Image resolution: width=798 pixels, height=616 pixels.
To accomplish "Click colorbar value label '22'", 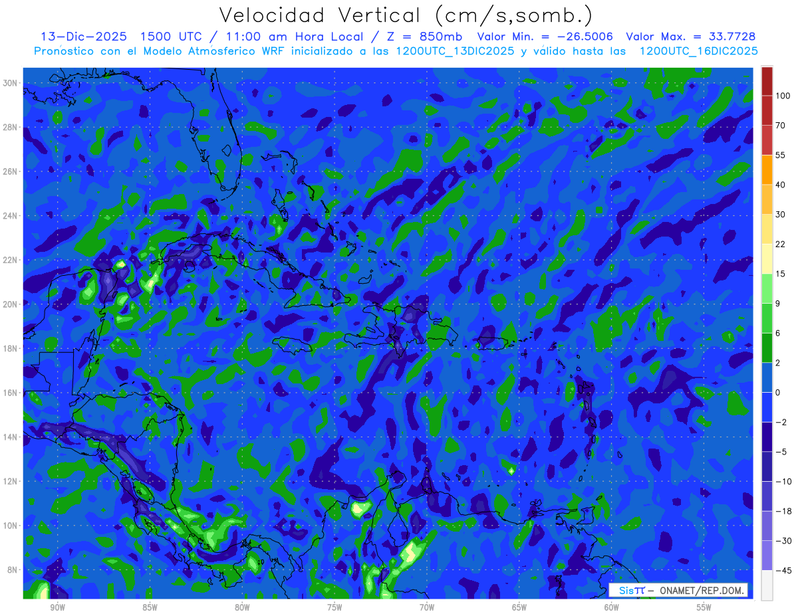I will pos(781,244).
